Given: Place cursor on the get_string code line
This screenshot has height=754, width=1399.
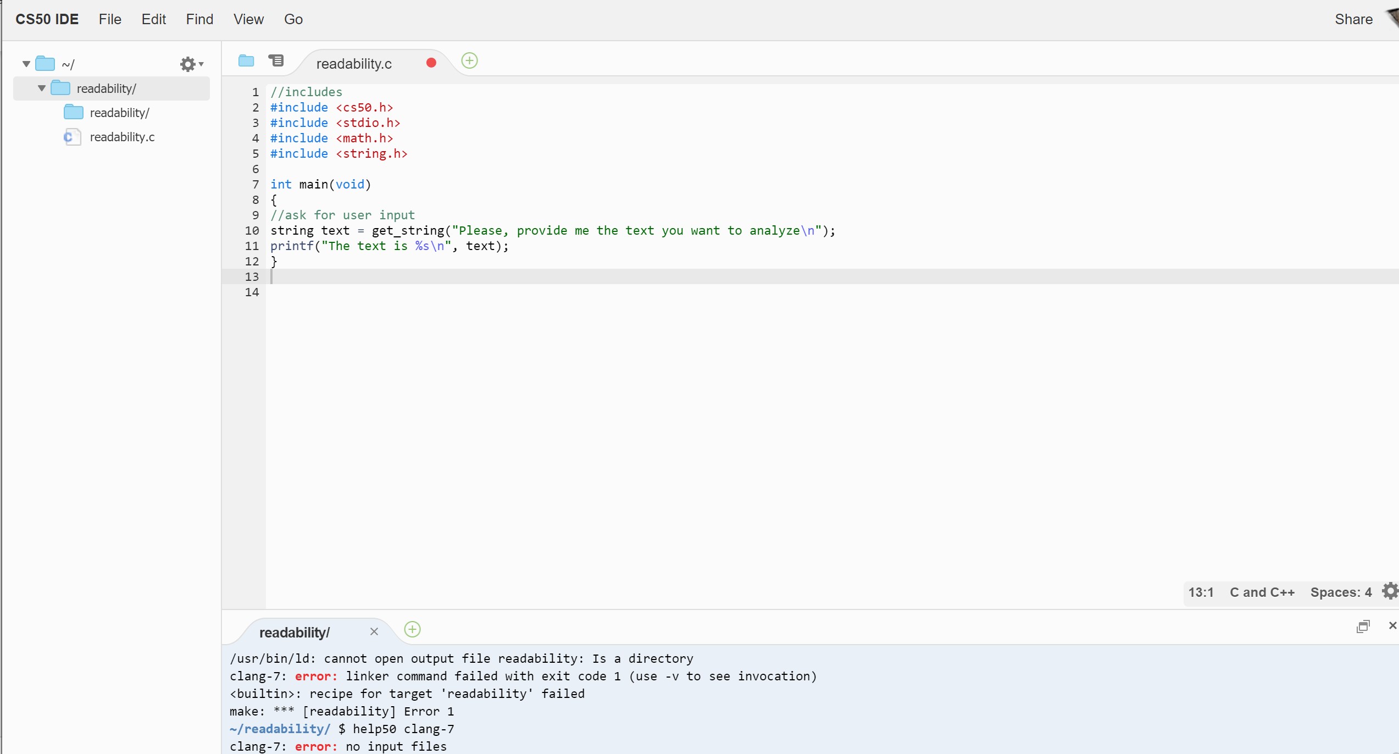Looking at the screenshot, I should 553,231.
